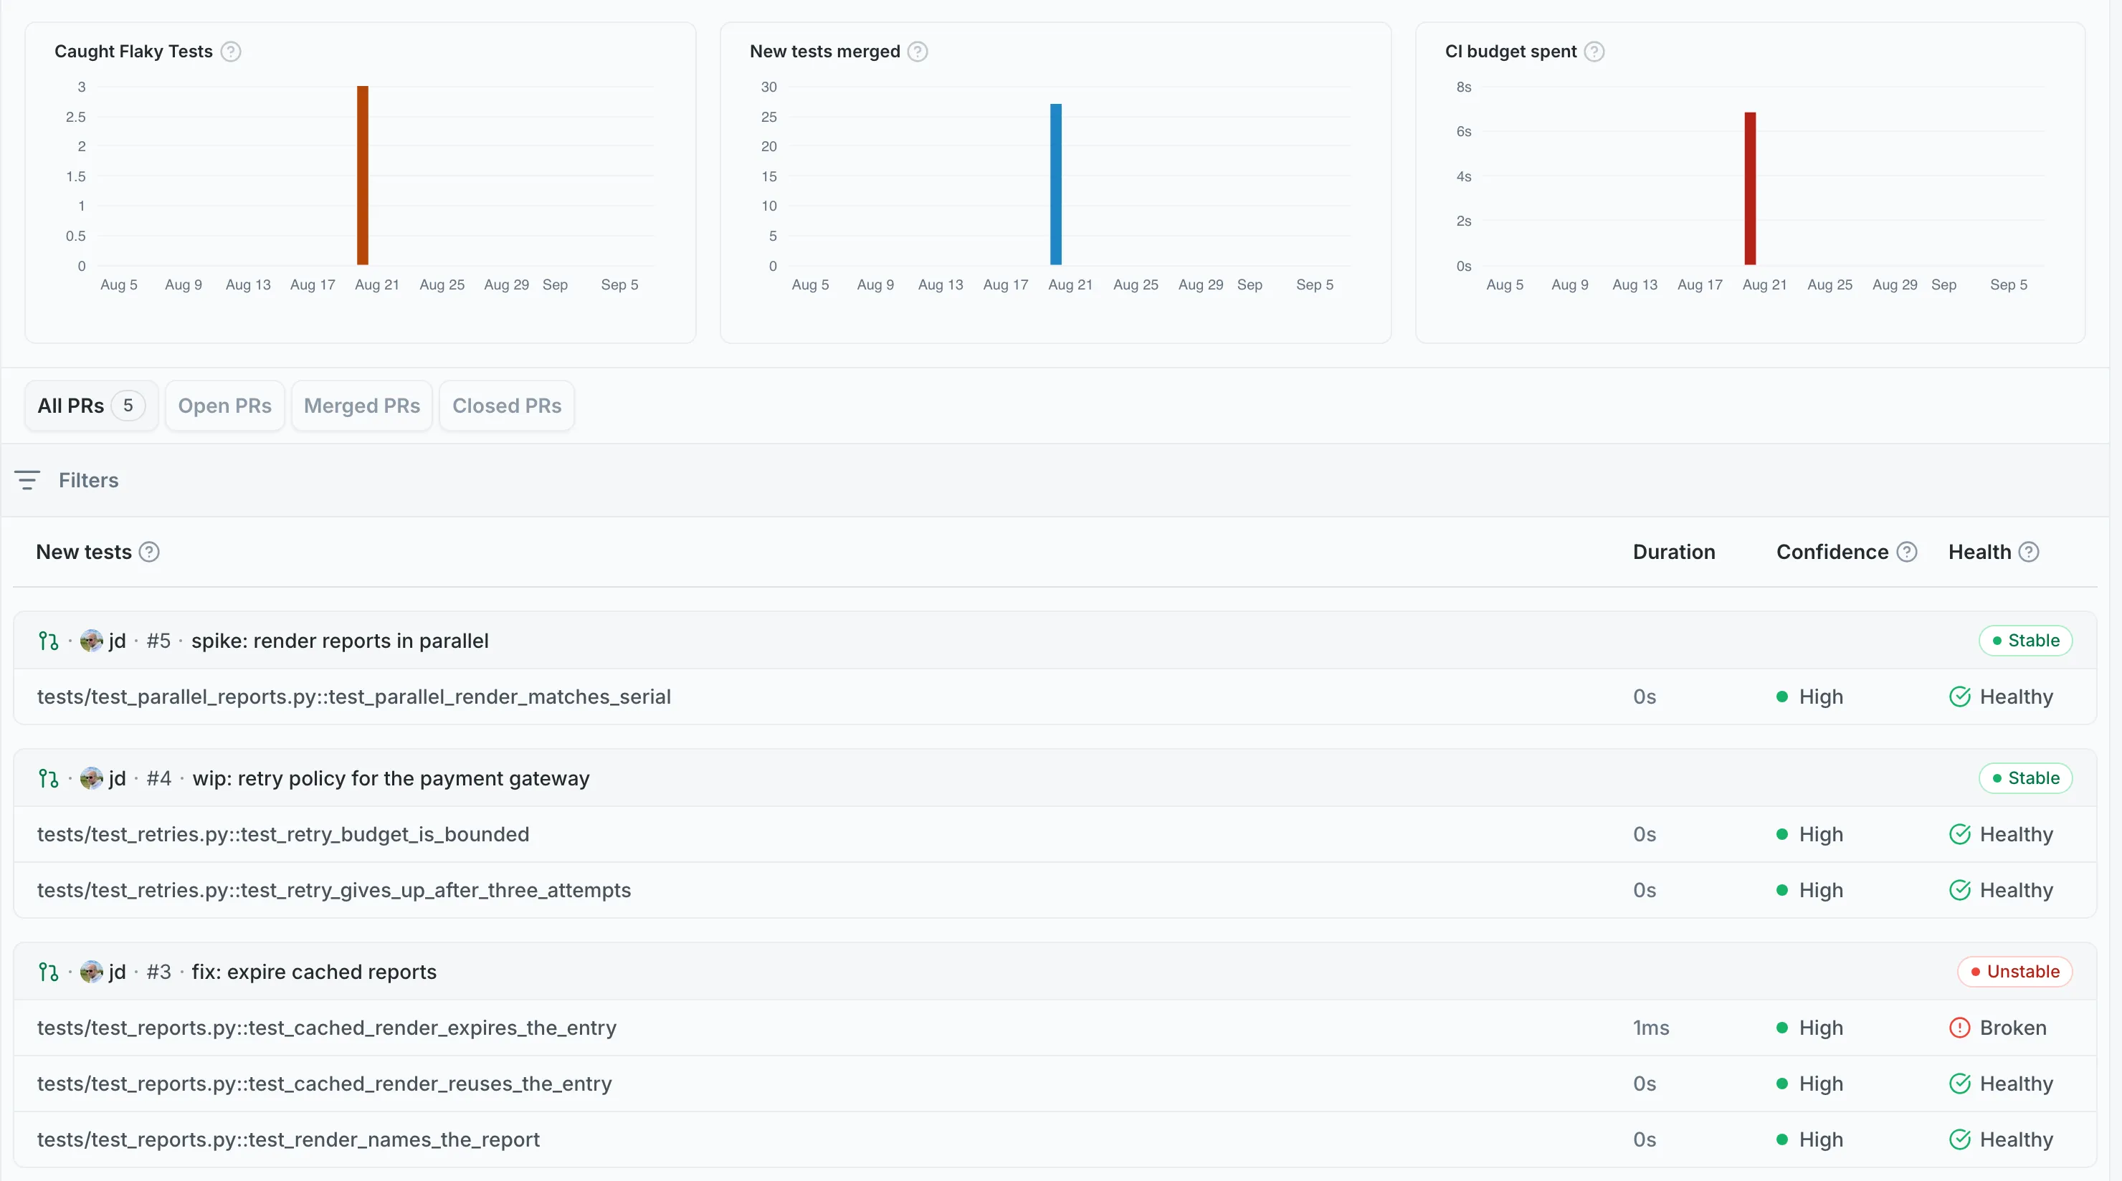Click the Confidence column header text
2122x1181 pixels.
tap(1832, 552)
